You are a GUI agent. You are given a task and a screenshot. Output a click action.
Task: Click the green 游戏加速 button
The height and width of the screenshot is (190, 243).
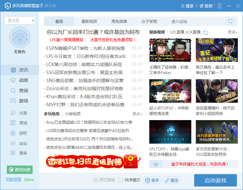(x=20, y=170)
